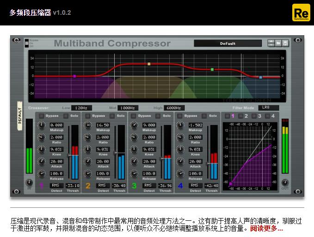Enable Bypass on band 4
Image resolution: width=314 pixels, height=237 pixels.
coord(180,116)
